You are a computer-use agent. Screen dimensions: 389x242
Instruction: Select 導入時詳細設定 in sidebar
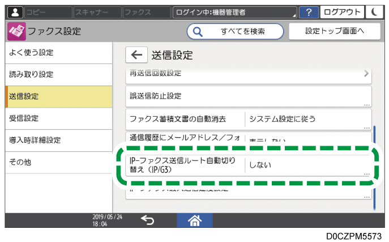click(x=58, y=140)
